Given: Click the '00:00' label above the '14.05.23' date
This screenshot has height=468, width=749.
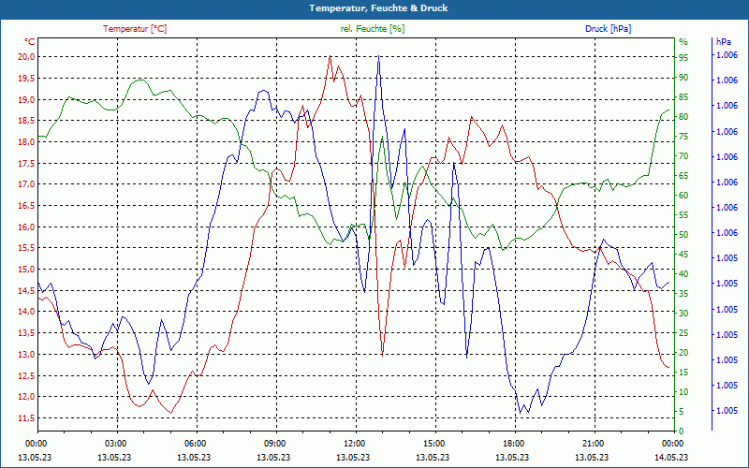Looking at the screenshot, I should point(673,443).
